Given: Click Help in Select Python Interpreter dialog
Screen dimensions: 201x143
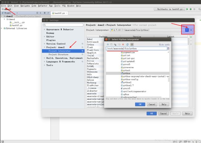Looking at the screenshot, I should click(164, 104).
